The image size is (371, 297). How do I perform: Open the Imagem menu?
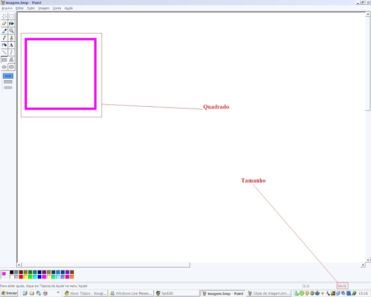point(44,8)
